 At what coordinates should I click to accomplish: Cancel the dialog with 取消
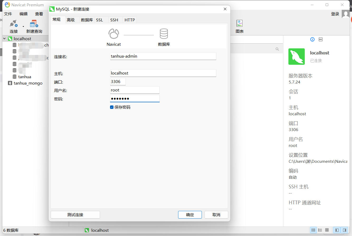tap(216, 215)
